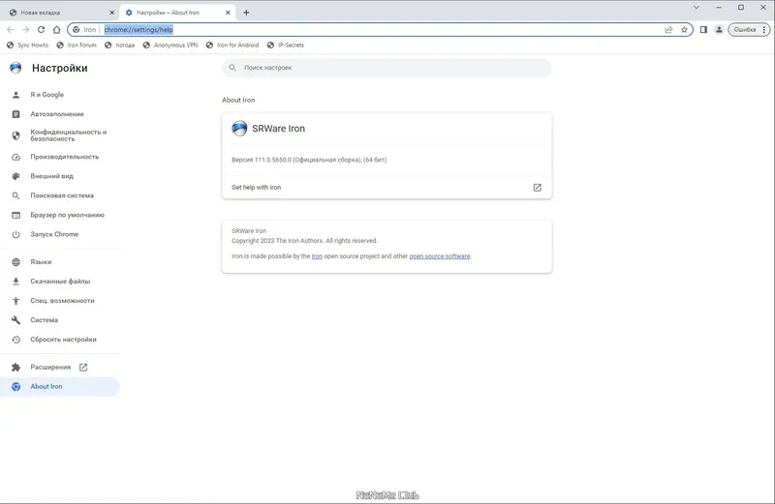Open the side panel icon
This screenshot has height=504, width=775.
tap(703, 30)
